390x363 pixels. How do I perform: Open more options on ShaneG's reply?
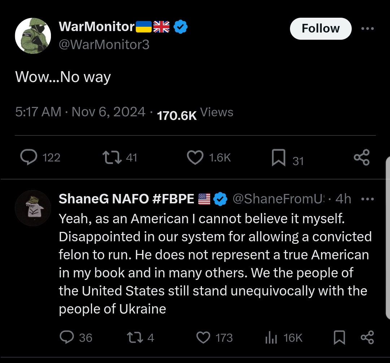click(368, 199)
